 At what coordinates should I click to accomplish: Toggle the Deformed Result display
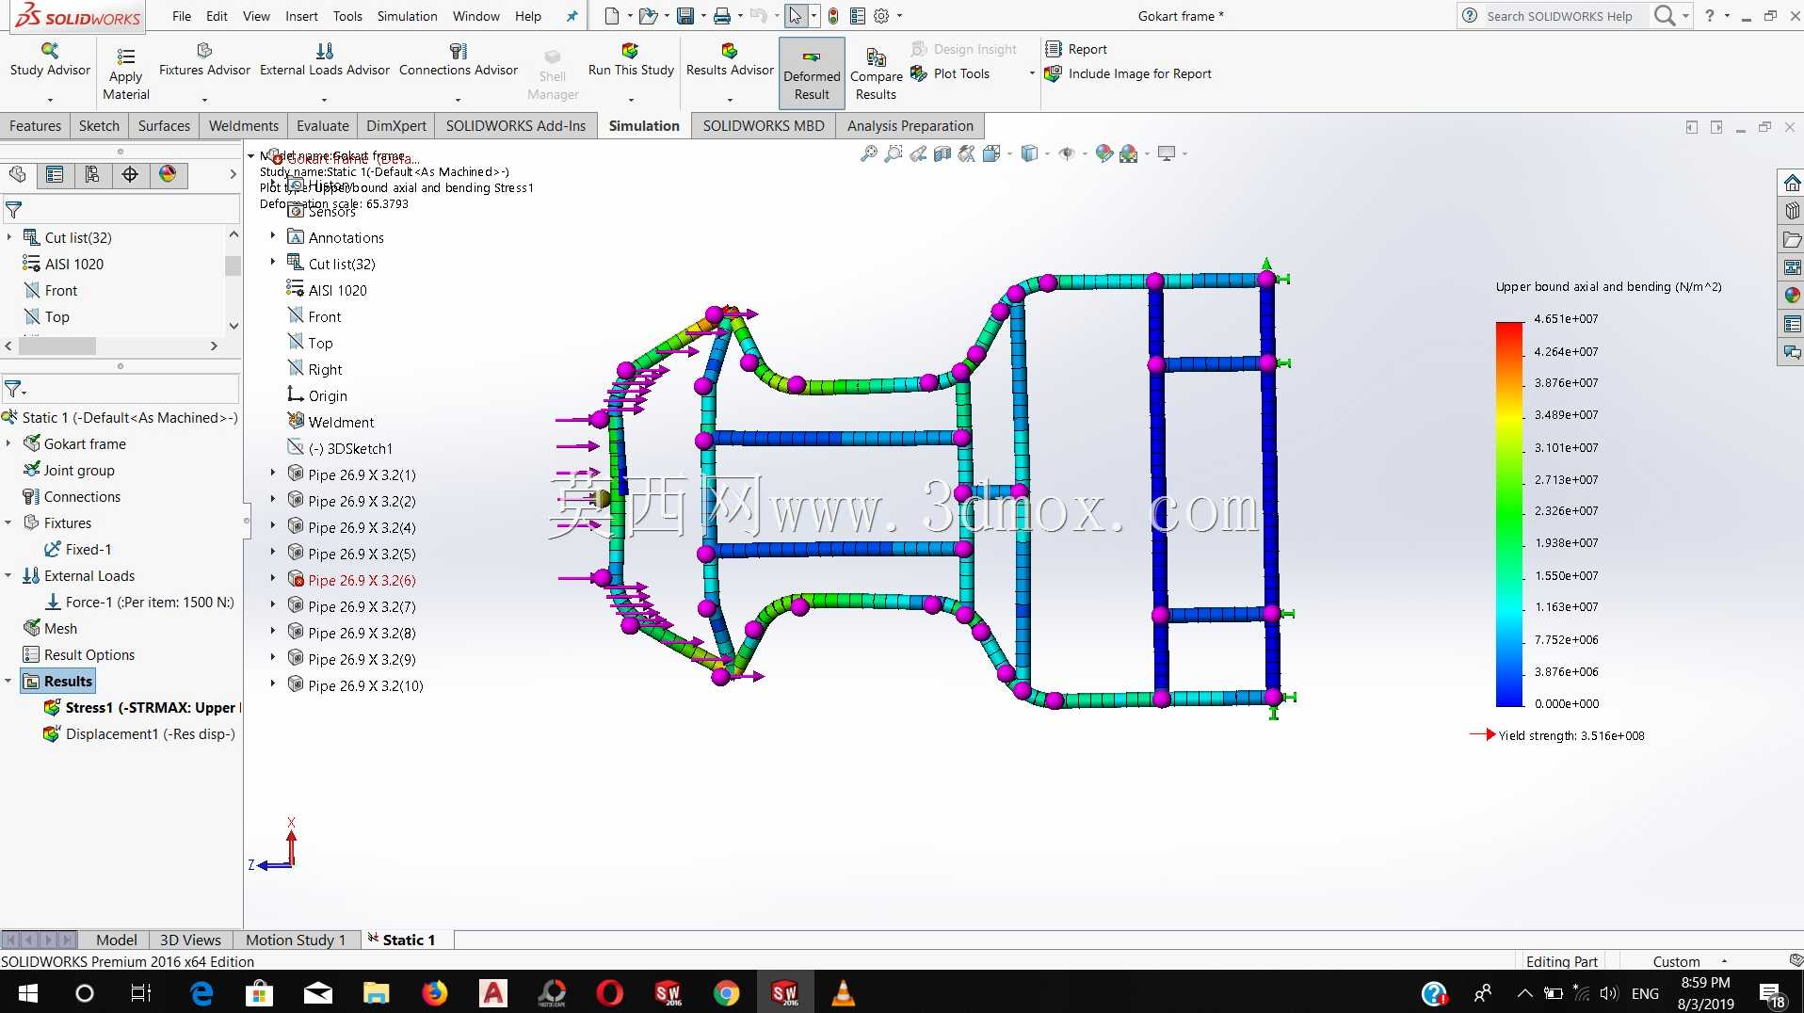pyautogui.click(x=812, y=74)
